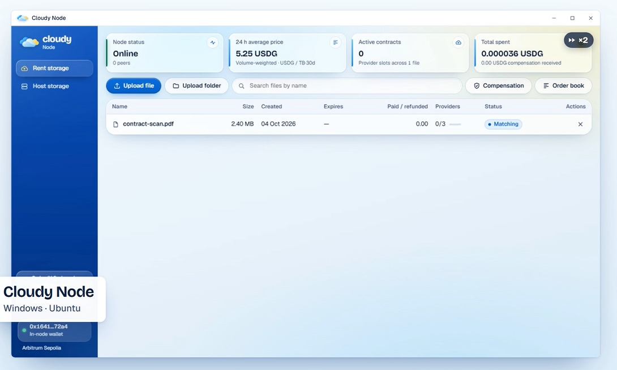Click the Size column header
This screenshot has height=370, width=617.
click(x=248, y=107)
